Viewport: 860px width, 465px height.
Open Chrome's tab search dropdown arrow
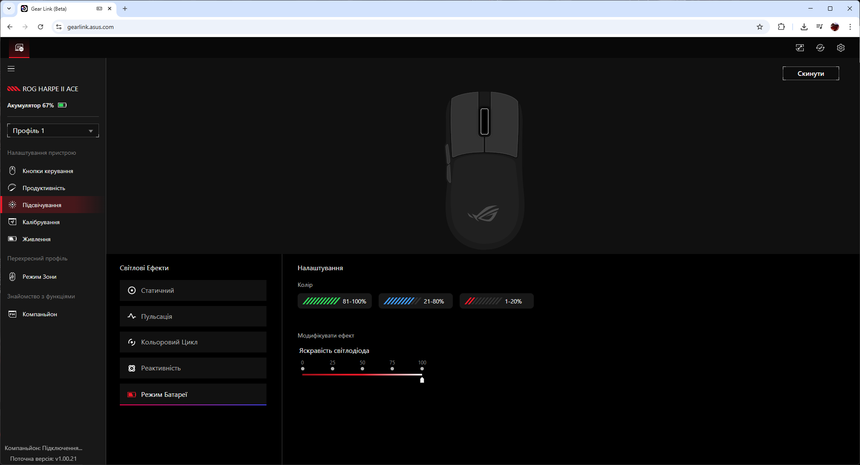(9, 9)
